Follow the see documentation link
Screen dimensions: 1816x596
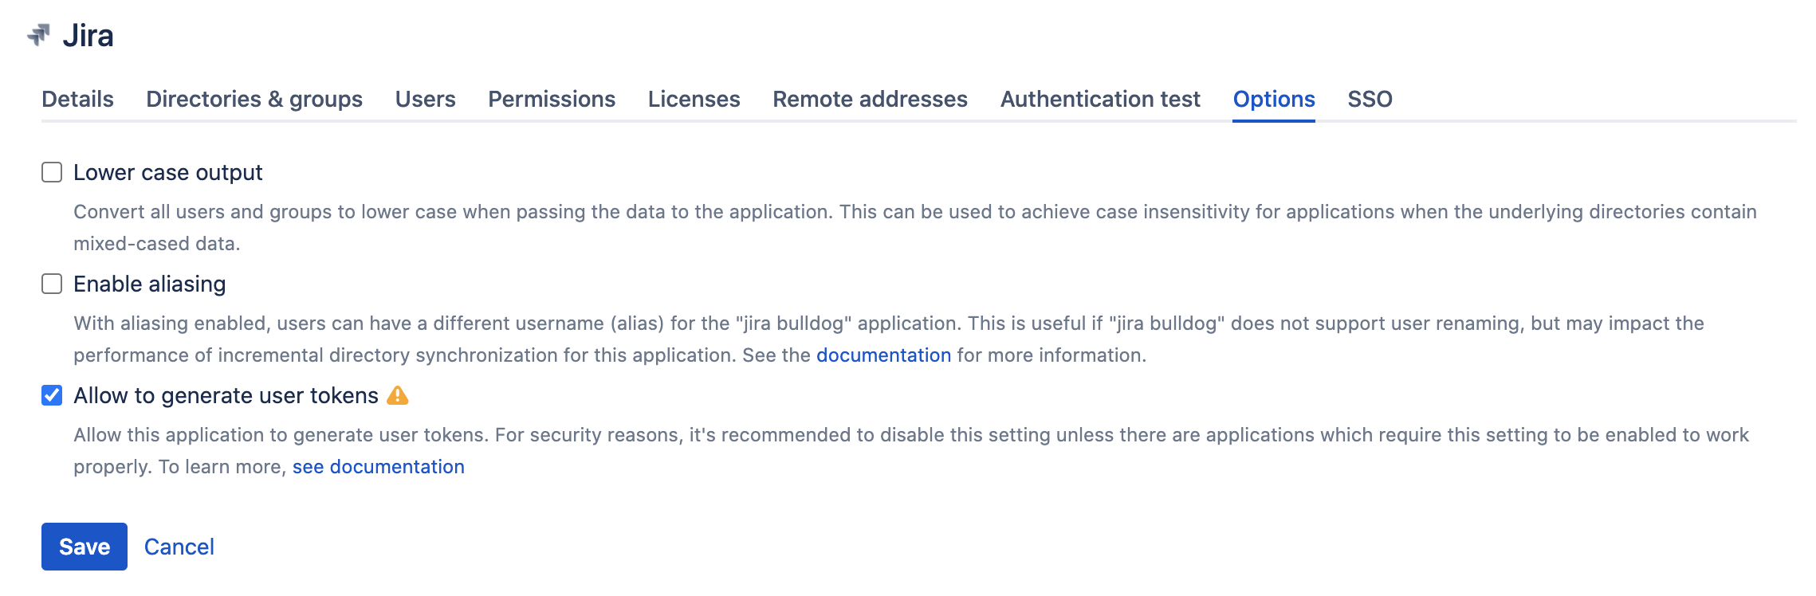379,467
